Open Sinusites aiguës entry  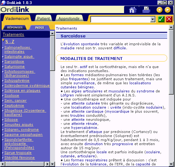[x=19, y=125]
